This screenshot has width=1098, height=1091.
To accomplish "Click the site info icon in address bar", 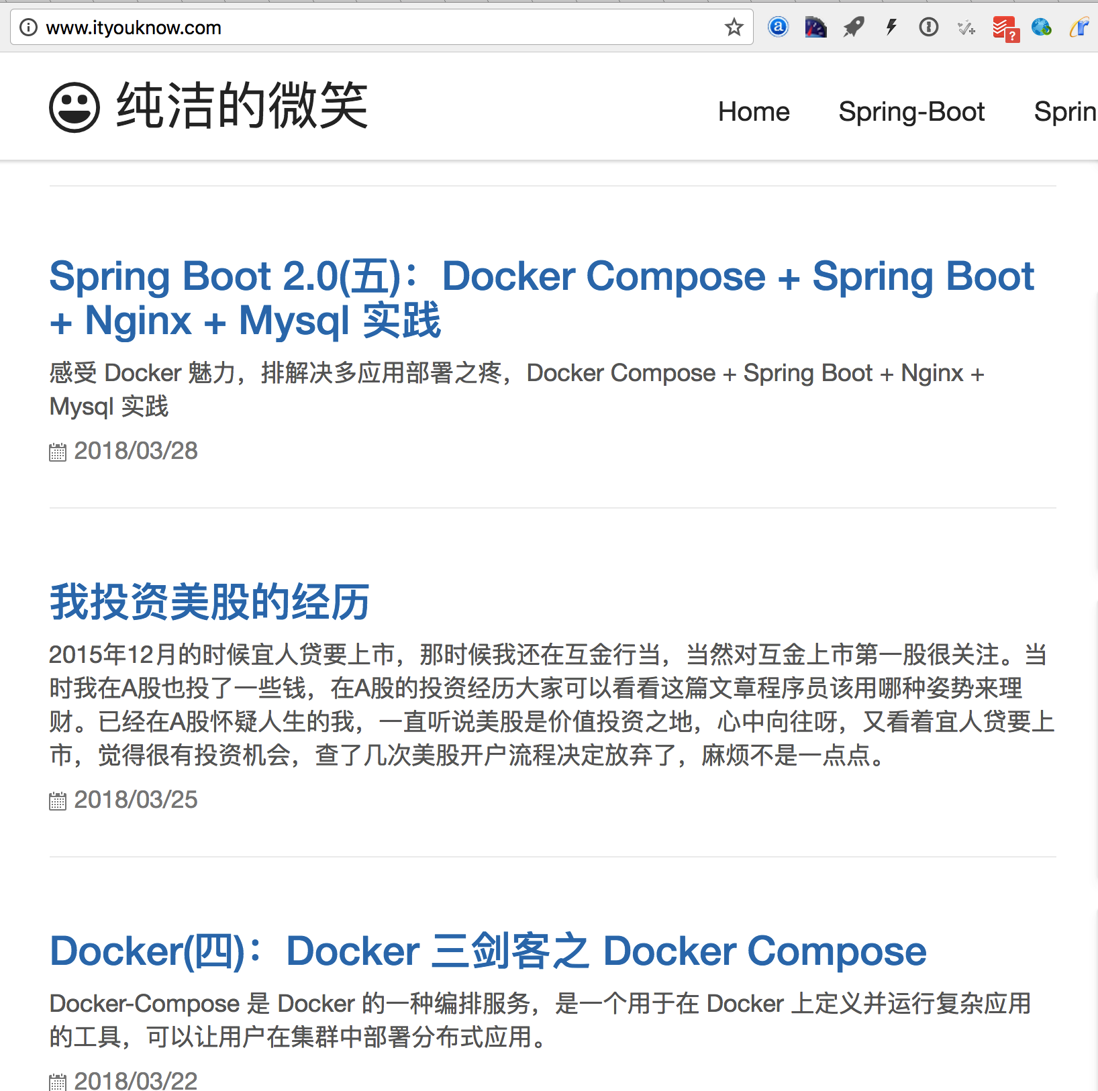I will click(x=28, y=27).
